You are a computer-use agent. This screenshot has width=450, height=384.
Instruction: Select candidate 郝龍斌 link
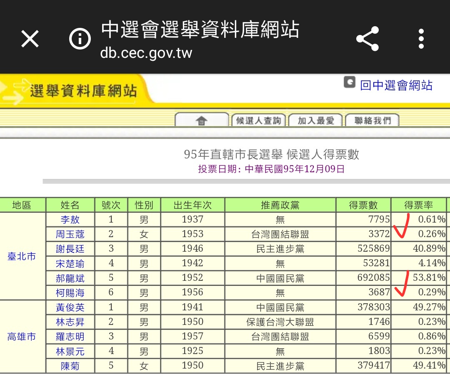pos(70,278)
